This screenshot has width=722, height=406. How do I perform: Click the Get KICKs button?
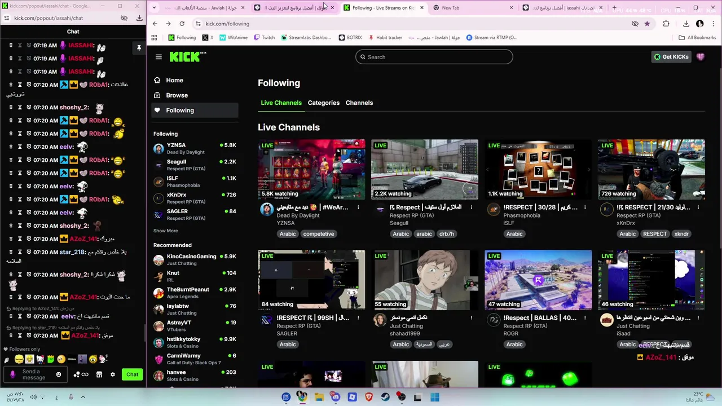671,57
